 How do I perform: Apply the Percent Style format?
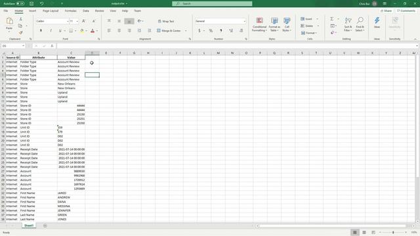pos(211,31)
